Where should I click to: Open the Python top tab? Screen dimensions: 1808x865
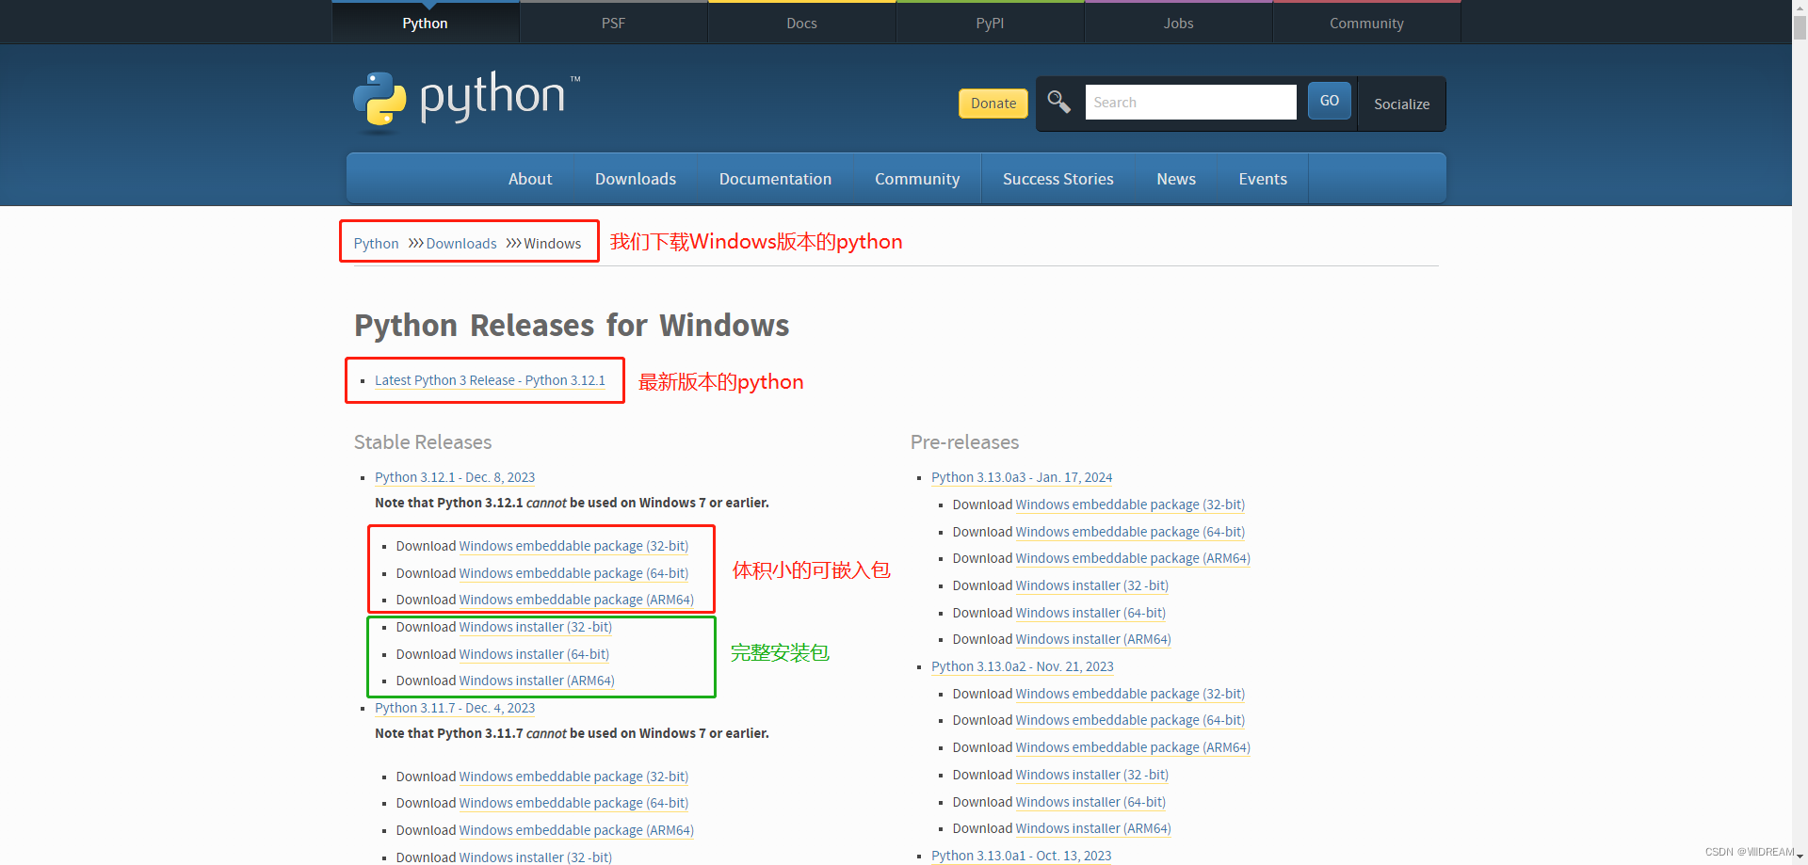(x=425, y=23)
